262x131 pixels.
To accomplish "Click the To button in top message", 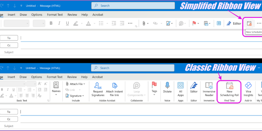I will coord(9,38).
